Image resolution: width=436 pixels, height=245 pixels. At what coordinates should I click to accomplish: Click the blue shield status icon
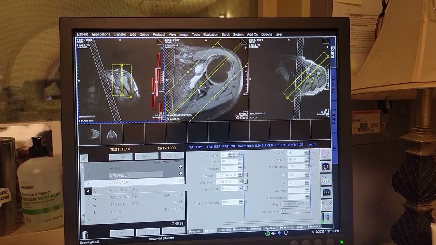(x=280, y=233)
